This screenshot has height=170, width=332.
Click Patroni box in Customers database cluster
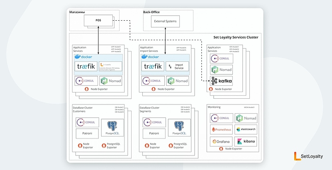(x=86, y=134)
